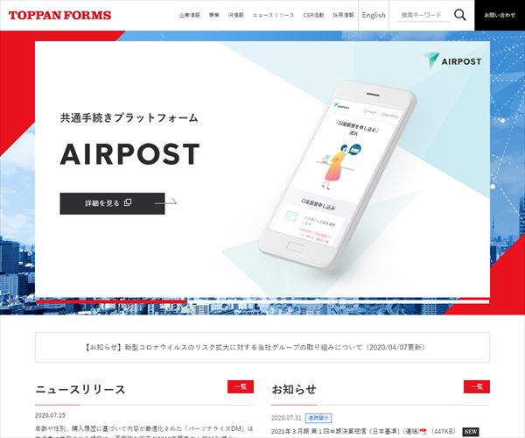
Task: Open the 企業情報 menu
Action: click(190, 15)
